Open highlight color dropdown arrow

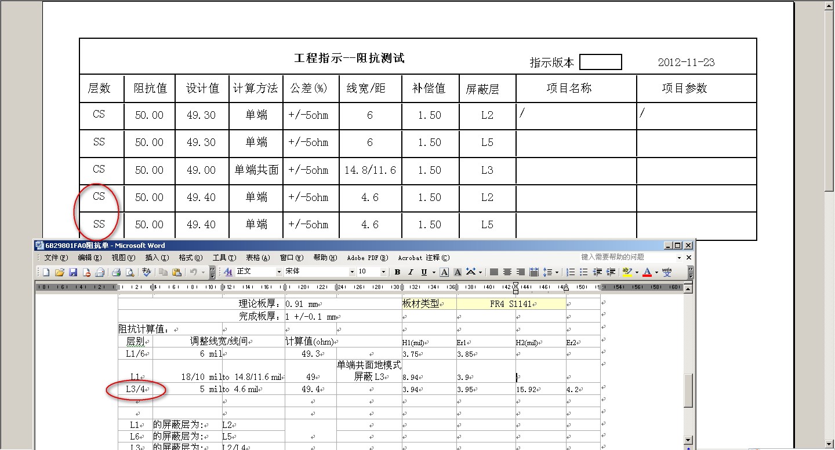pyautogui.click(x=637, y=272)
